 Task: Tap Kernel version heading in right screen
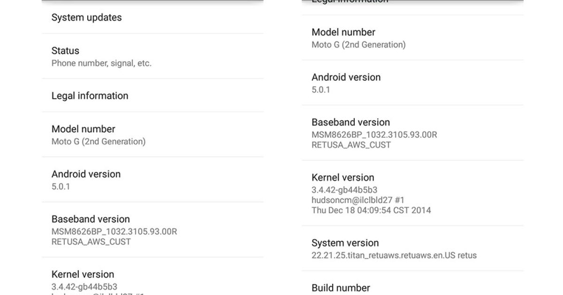(x=343, y=178)
